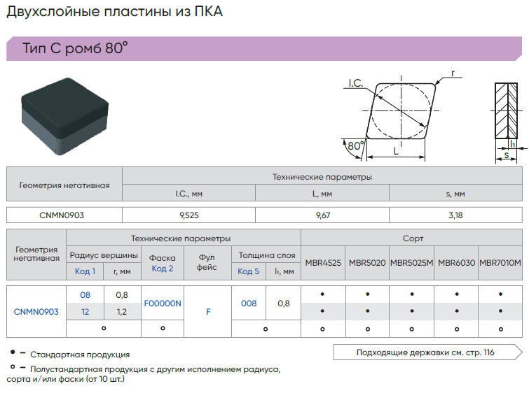Image resolution: width=529 pixels, height=393 pixels.
Task: Click the MBR4525 grade header
Action: 323,263
